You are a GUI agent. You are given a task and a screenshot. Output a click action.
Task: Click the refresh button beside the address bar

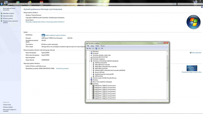[175, 4]
